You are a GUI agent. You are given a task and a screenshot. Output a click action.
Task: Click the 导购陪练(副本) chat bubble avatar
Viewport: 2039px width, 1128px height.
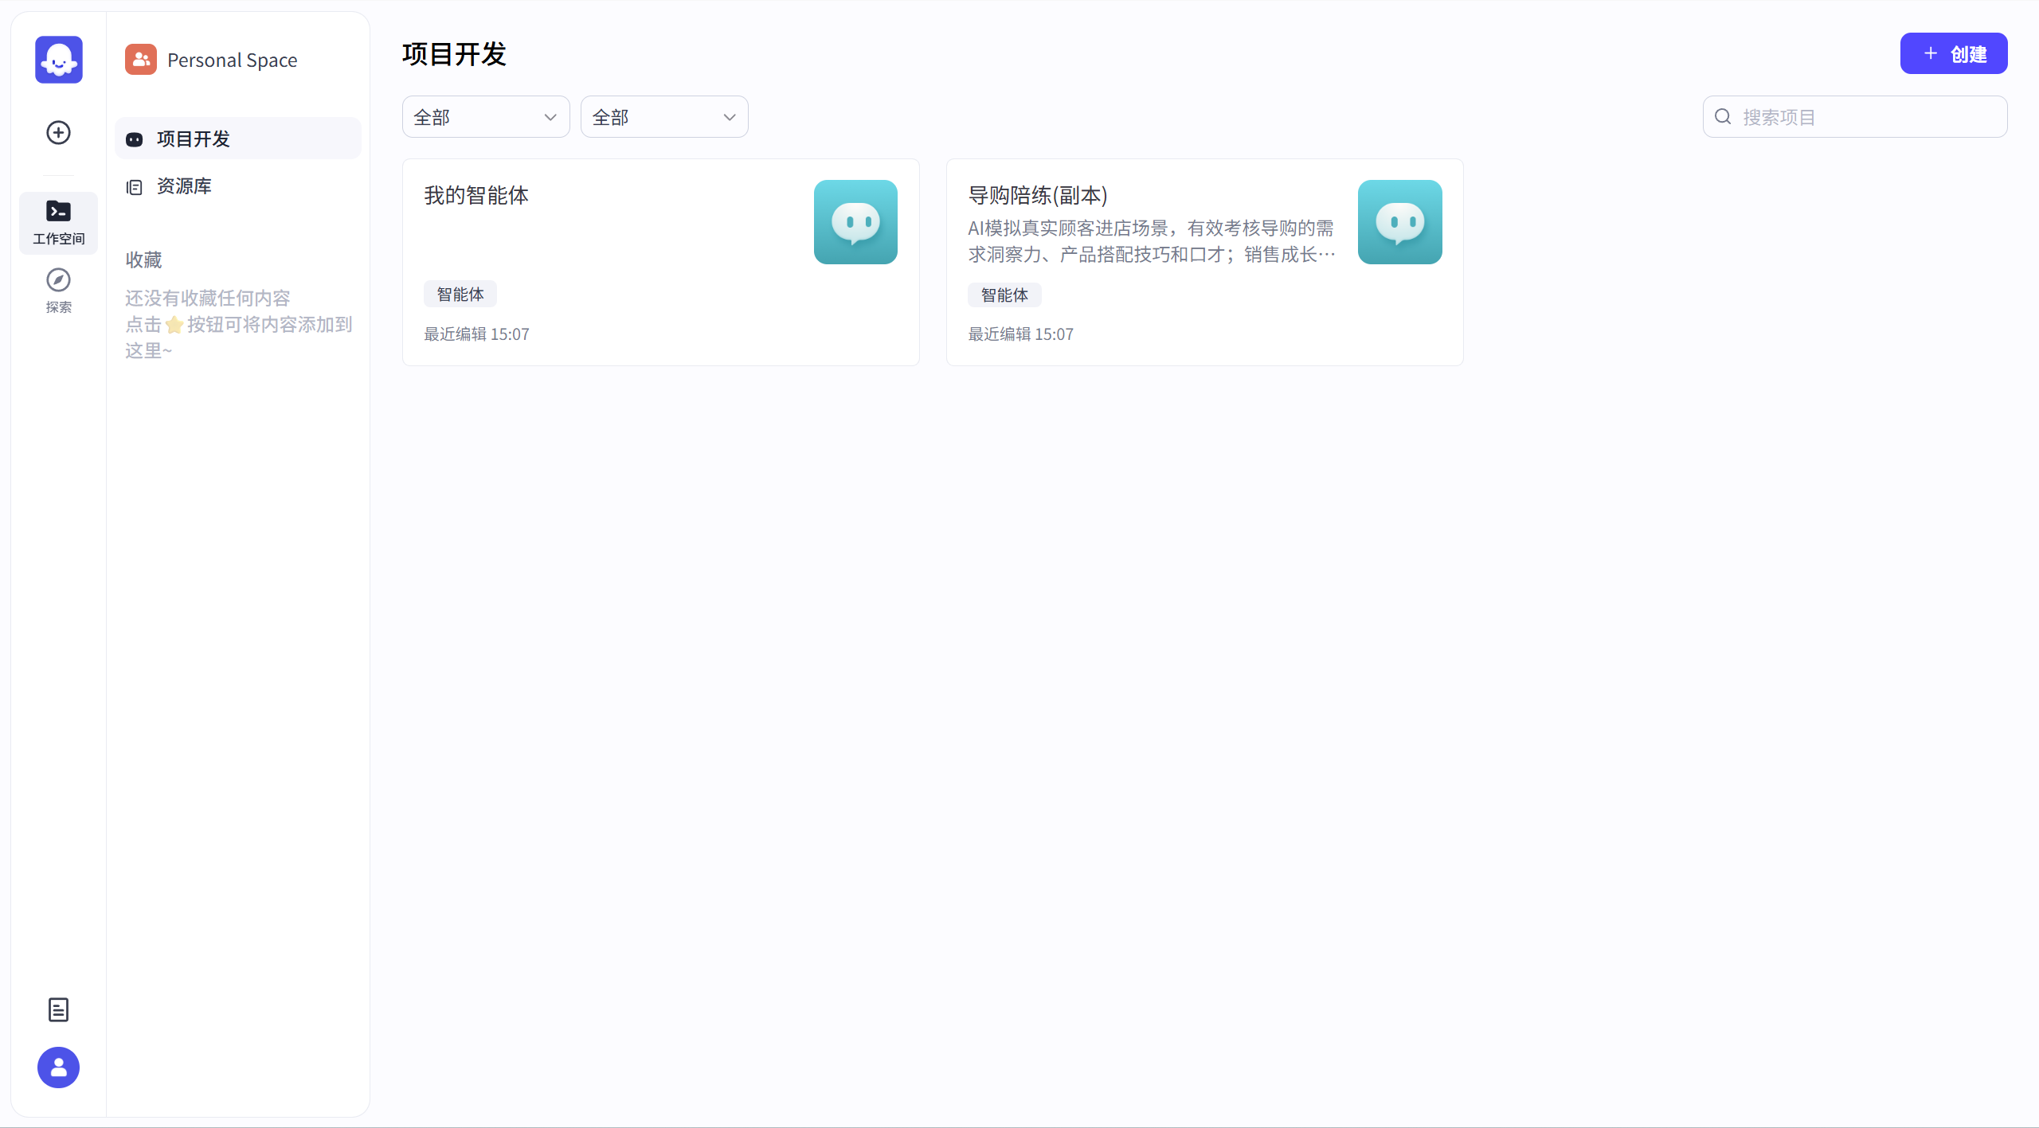coord(1399,222)
